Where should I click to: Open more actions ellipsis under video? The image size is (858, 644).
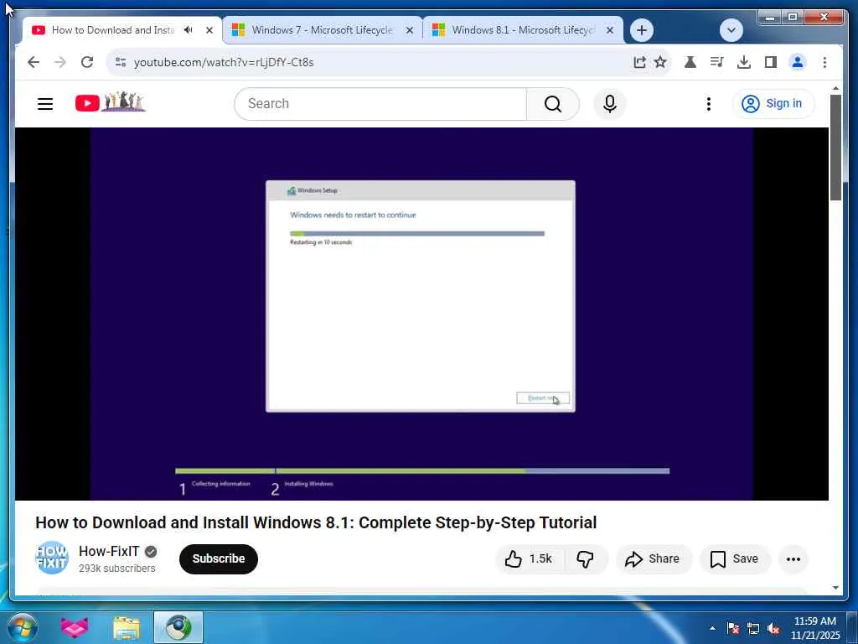pos(793,558)
